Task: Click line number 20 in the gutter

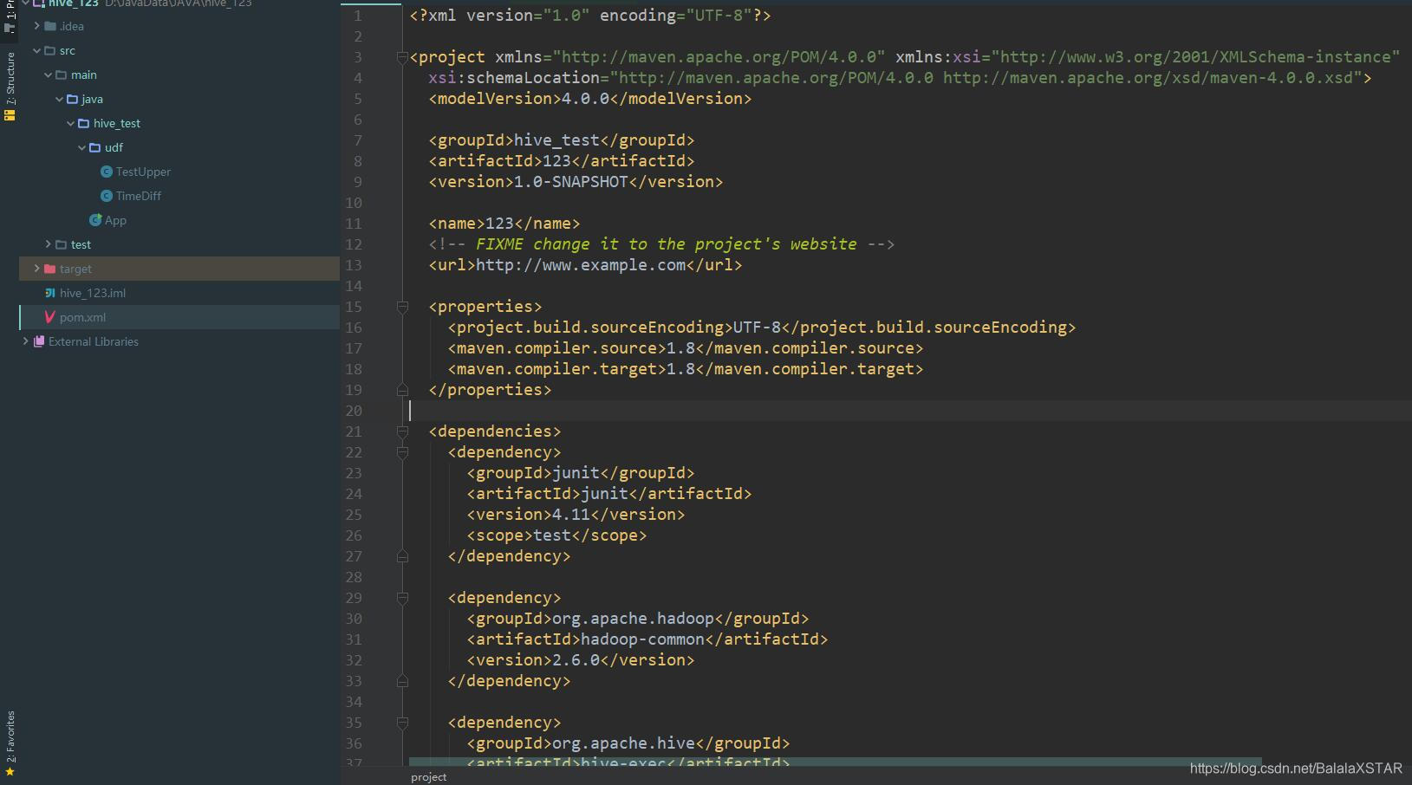Action: coord(354,411)
